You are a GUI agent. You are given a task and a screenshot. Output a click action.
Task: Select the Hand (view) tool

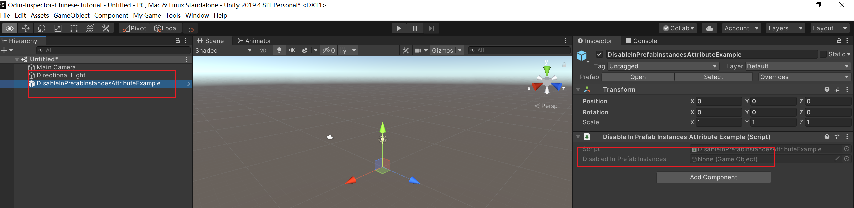[10, 28]
